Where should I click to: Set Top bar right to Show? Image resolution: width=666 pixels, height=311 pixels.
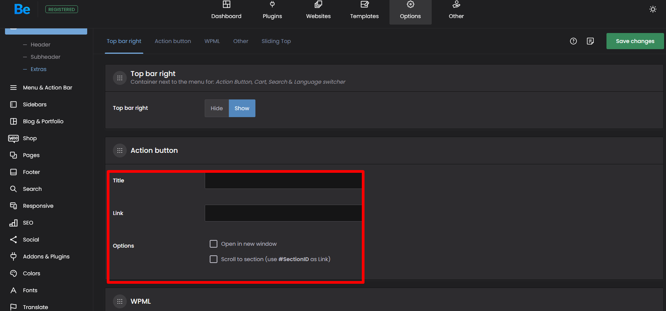242,108
